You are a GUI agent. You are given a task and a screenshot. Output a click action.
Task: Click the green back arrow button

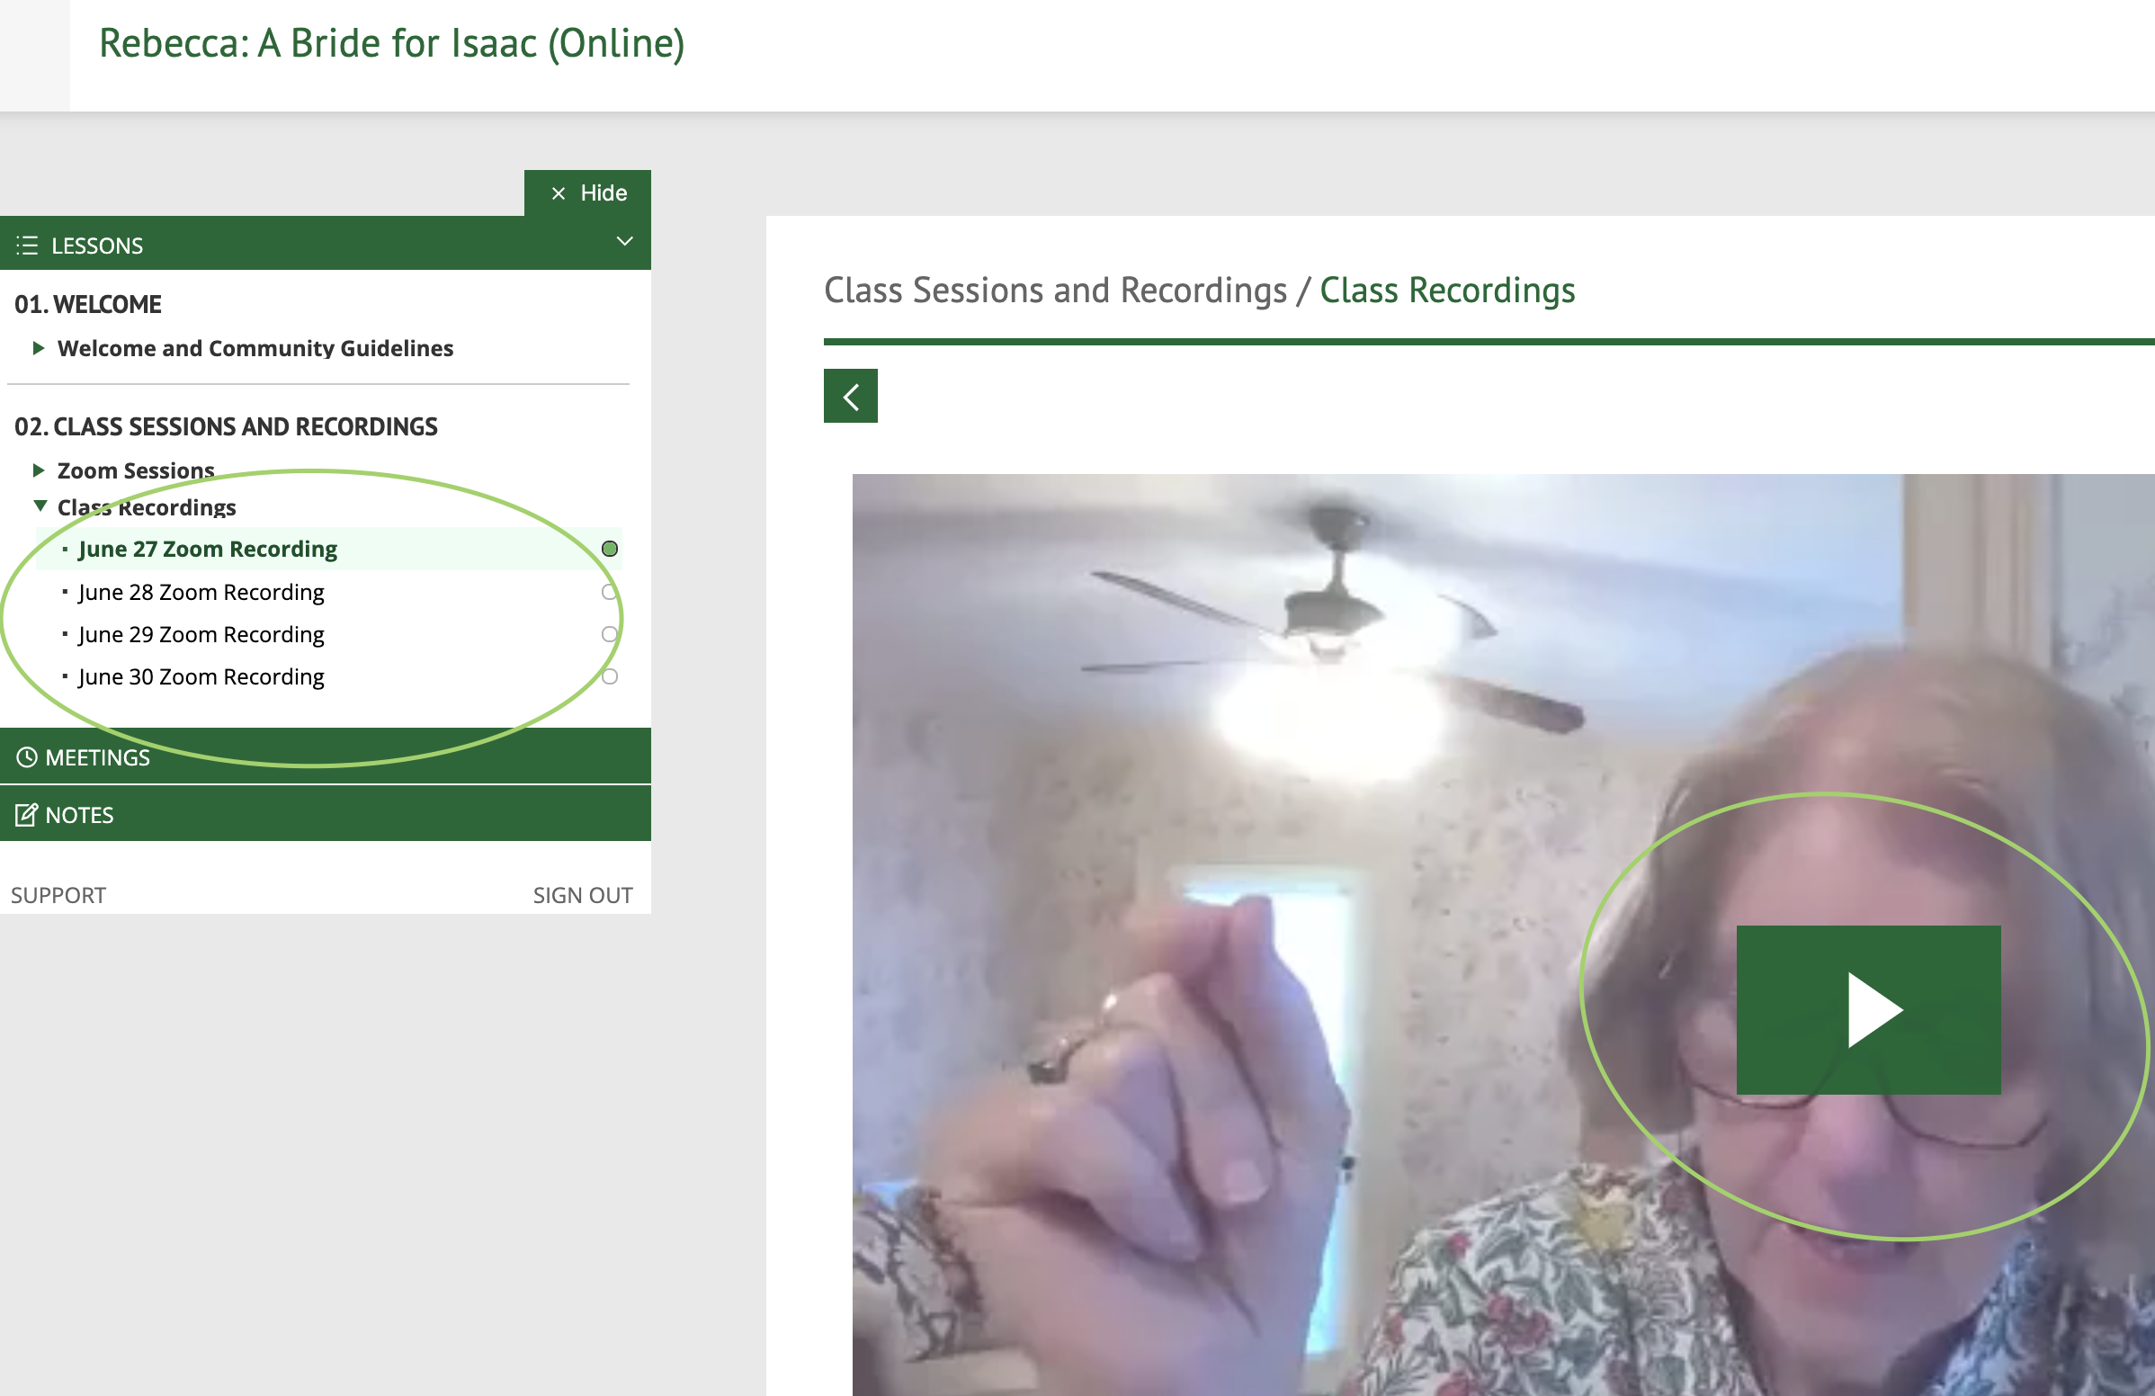850,396
